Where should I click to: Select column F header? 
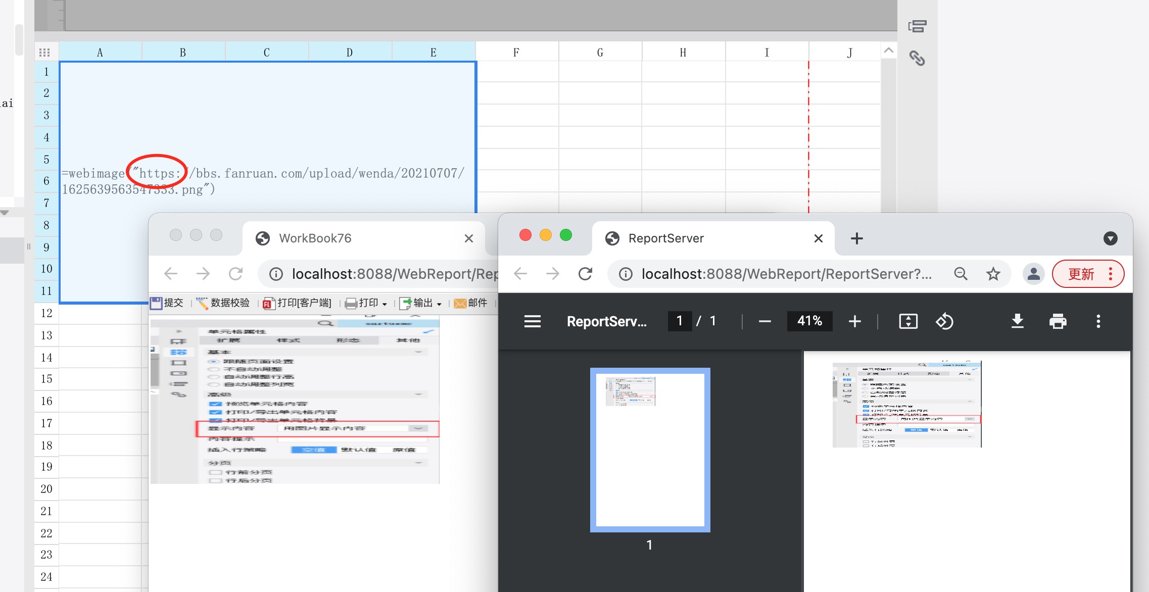pyautogui.click(x=516, y=53)
